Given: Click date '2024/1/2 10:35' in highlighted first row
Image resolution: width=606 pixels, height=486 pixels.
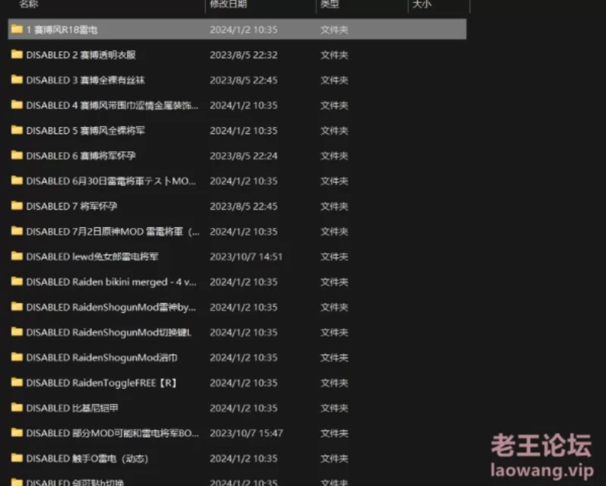Looking at the screenshot, I should click(x=244, y=30).
